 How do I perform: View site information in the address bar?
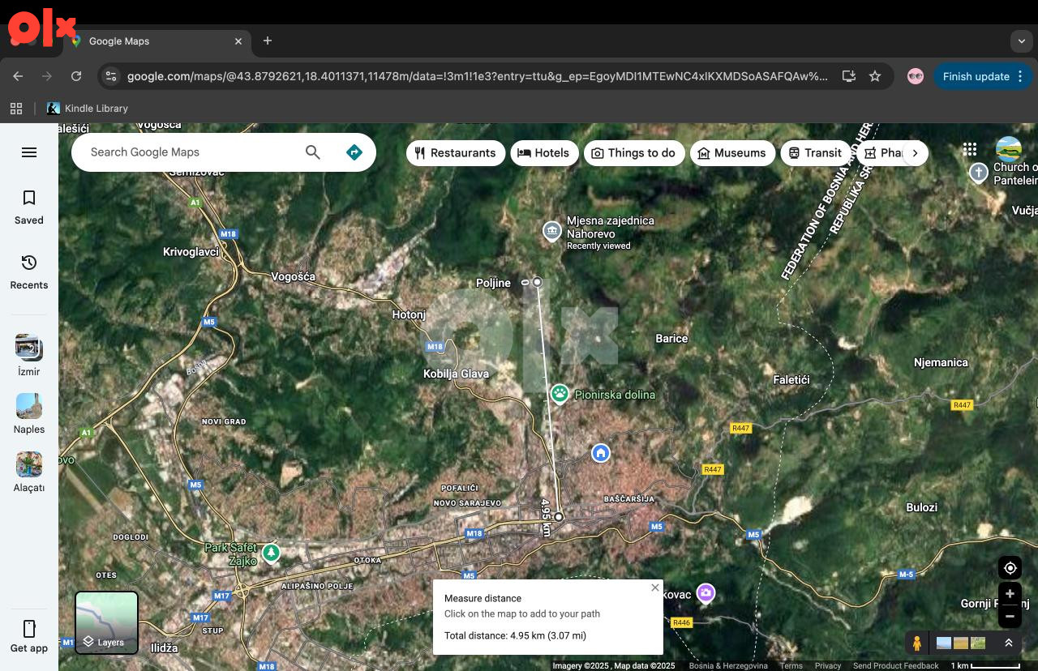tap(111, 76)
